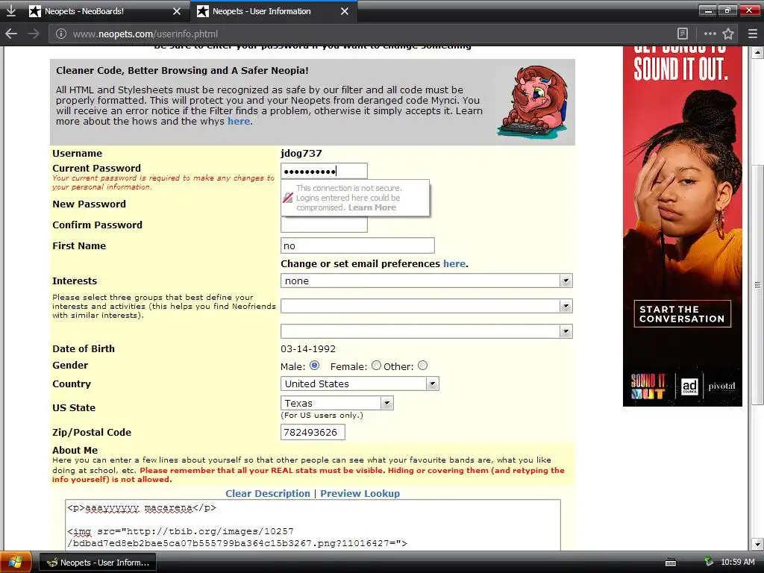The width and height of the screenshot is (764, 573).
Task: Open third Interests dropdown
Action: point(426,331)
